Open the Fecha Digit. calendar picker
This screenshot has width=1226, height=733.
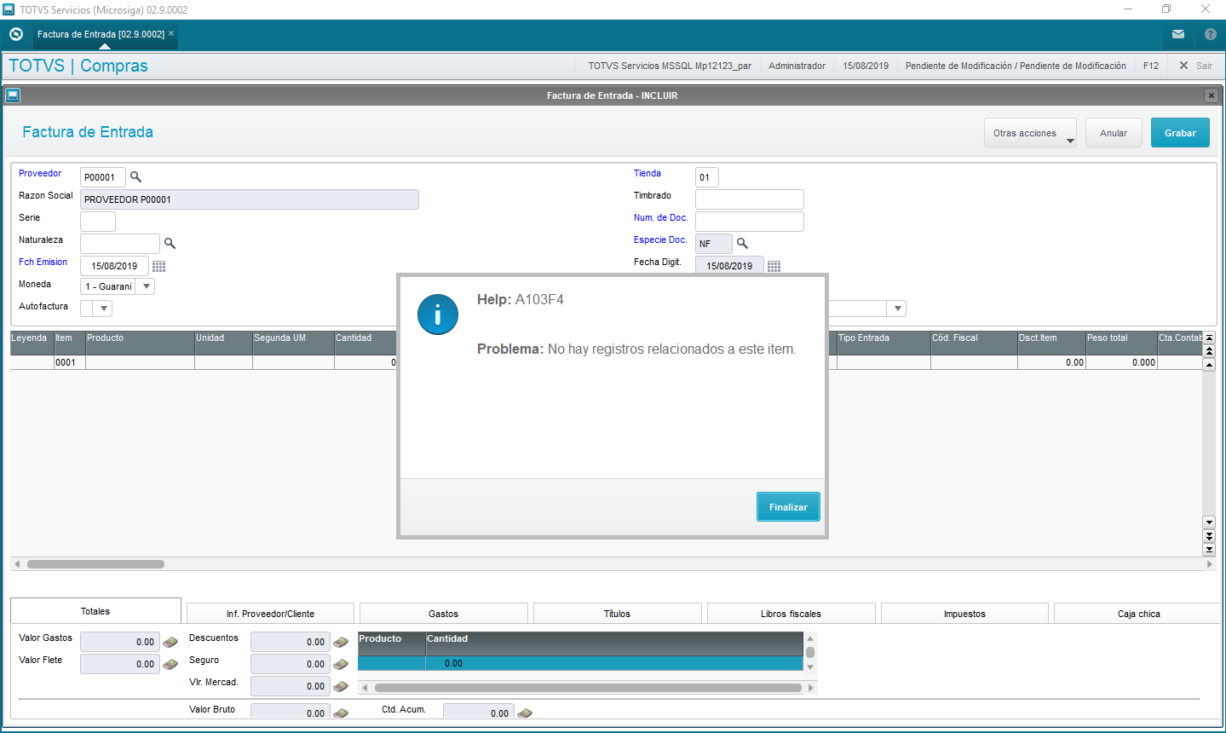[774, 266]
